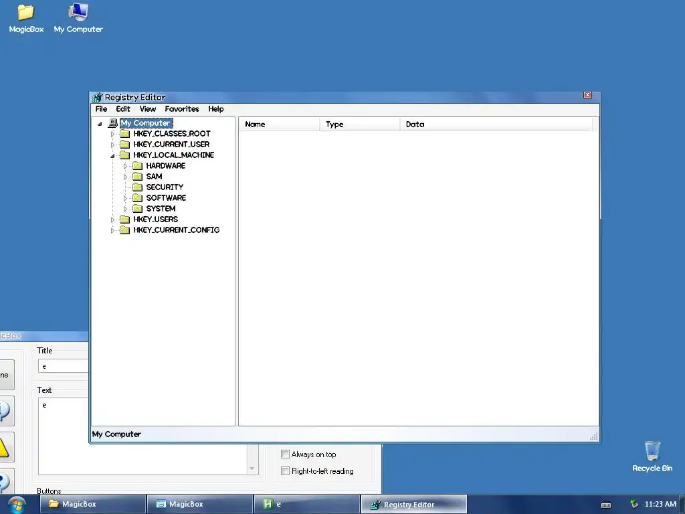Switch to the 'e' taskbar button
The image size is (685, 514).
coord(306,504)
